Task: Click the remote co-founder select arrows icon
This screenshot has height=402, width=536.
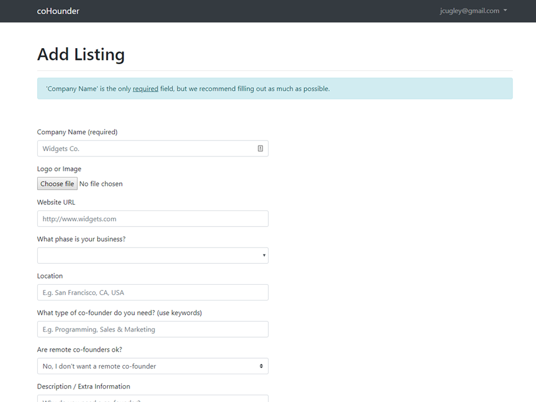Action: pyautogui.click(x=261, y=366)
